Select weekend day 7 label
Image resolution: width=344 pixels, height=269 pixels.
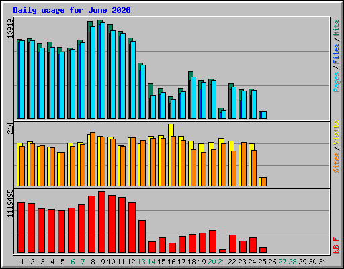pos(83,262)
